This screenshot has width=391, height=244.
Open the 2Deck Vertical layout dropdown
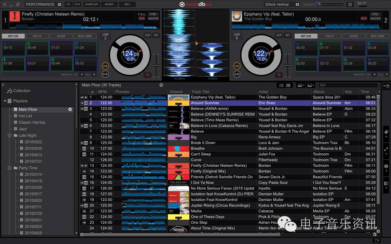(x=297, y=4)
